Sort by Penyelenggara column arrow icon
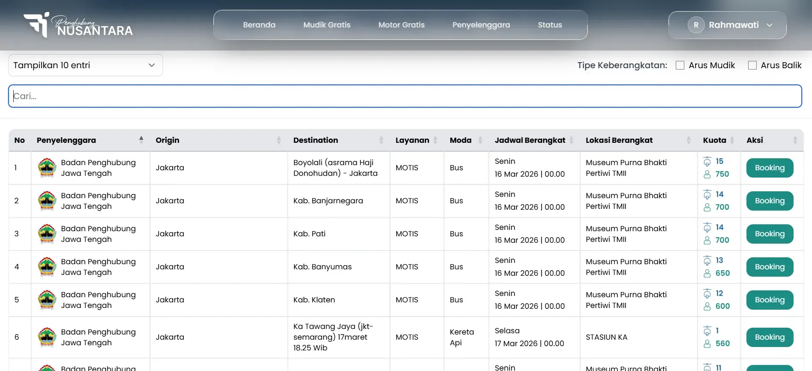Screen dimensions: 812x371 [x=141, y=140]
